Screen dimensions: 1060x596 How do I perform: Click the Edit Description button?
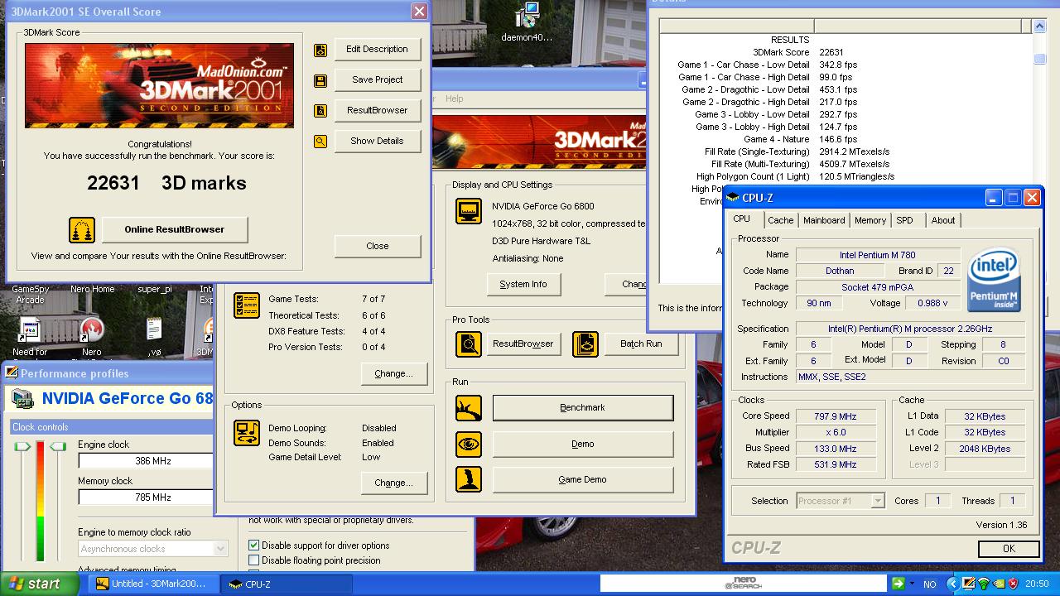coord(378,50)
